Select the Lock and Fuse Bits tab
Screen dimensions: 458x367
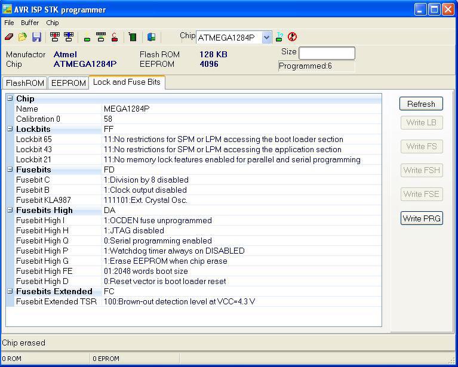pyautogui.click(x=127, y=82)
